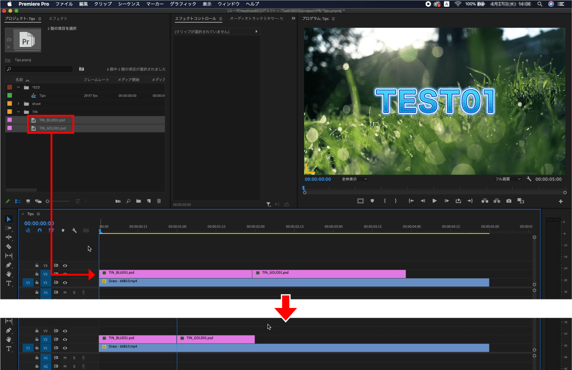Click the trash Clear icon in project panel

159,201
